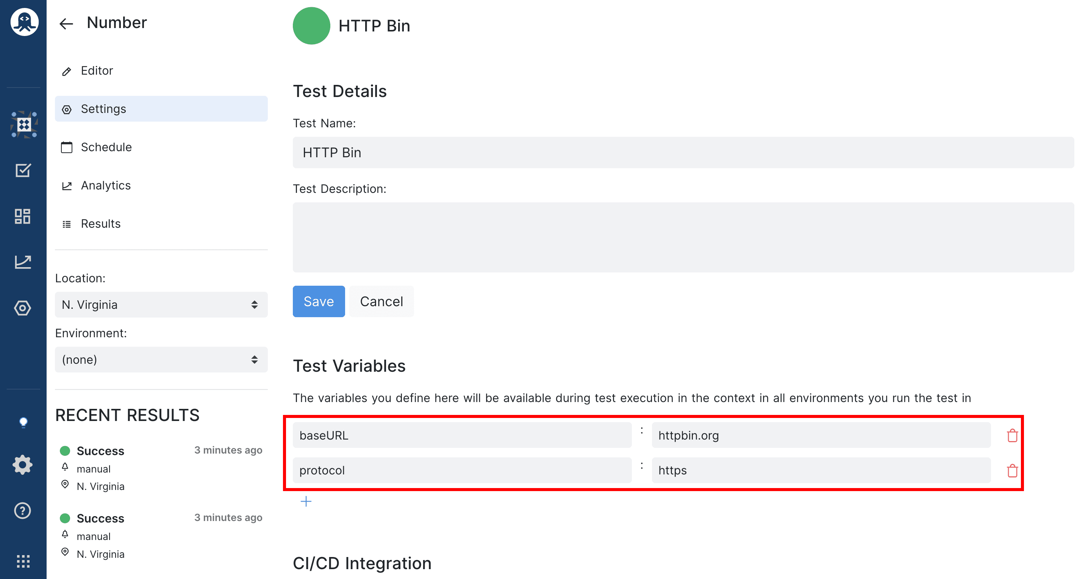The height and width of the screenshot is (579, 1091).
Task: Open the project grid icon in sidebar
Action: pos(24,125)
